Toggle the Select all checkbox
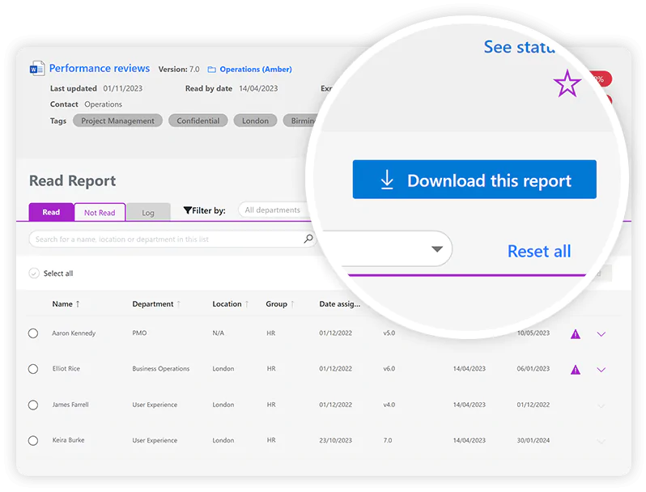 (x=34, y=274)
